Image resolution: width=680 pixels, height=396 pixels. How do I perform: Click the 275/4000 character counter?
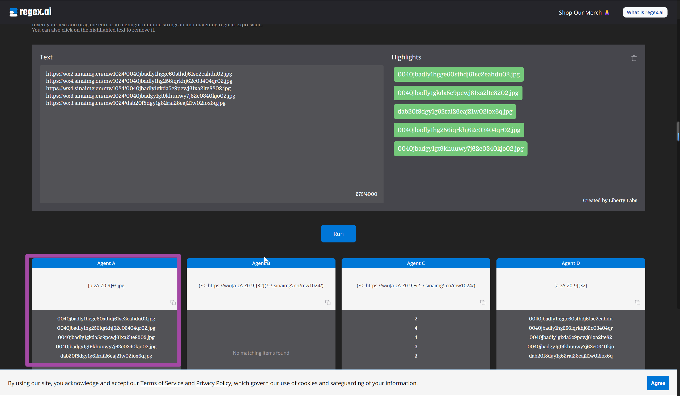coord(366,194)
